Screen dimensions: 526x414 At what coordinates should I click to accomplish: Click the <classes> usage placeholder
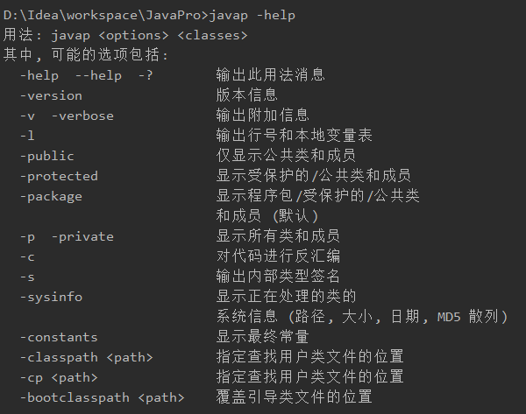tap(213, 36)
